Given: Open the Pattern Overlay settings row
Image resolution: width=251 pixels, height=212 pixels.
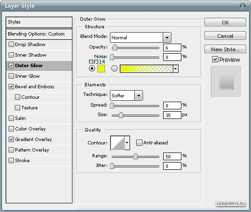Looking at the screenshot, I should point(39,150).
